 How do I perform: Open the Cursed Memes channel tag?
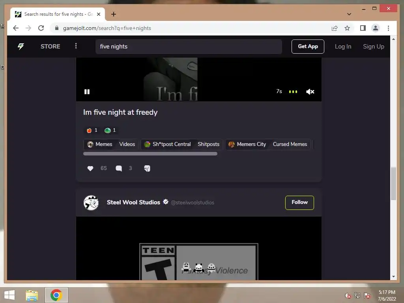point(290,144)
